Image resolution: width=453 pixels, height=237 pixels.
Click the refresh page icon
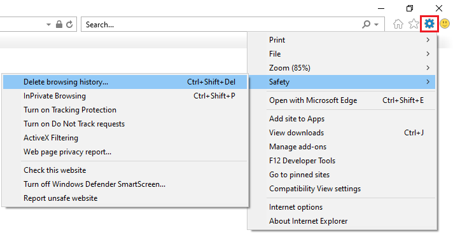tap(69, 24)
